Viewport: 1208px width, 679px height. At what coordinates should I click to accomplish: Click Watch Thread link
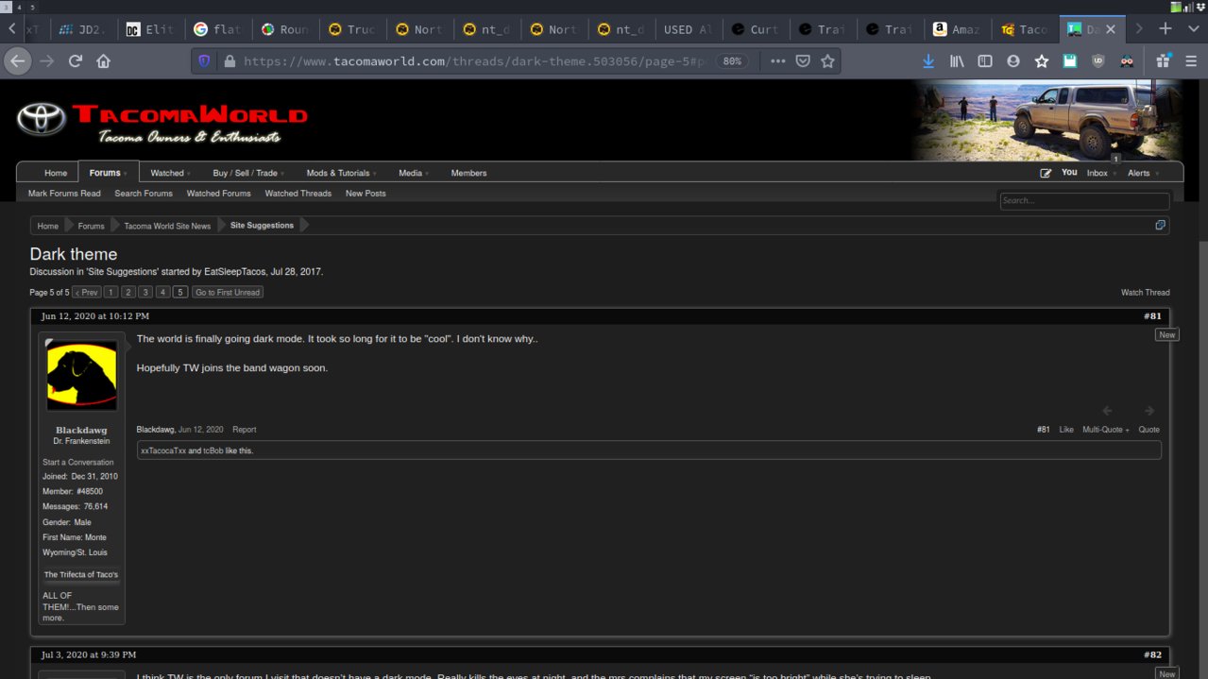[x=1145, y=293]
